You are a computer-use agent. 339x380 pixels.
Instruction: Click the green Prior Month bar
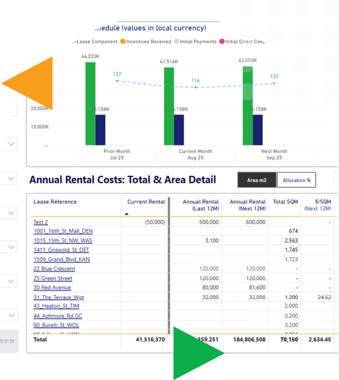point(90,103)
